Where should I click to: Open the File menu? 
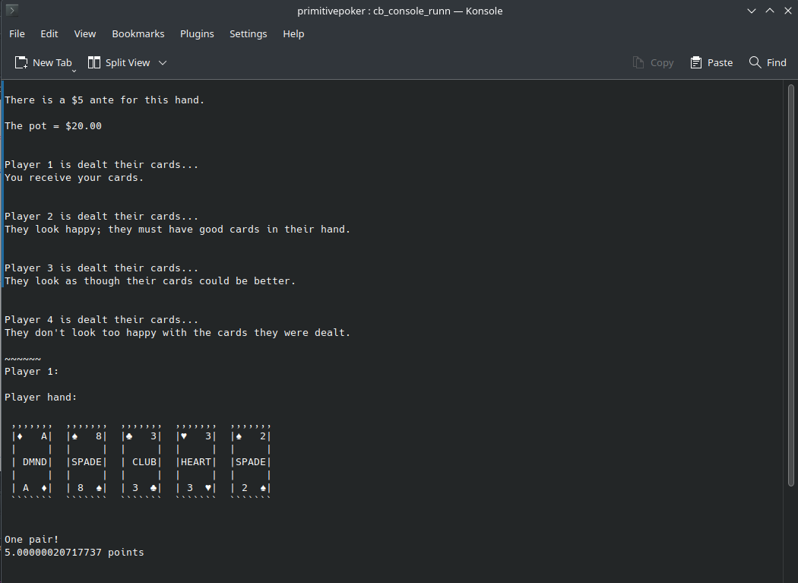[x=17, y=33]
